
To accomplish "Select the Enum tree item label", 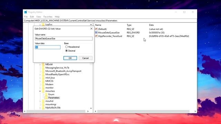I will 51,94.
